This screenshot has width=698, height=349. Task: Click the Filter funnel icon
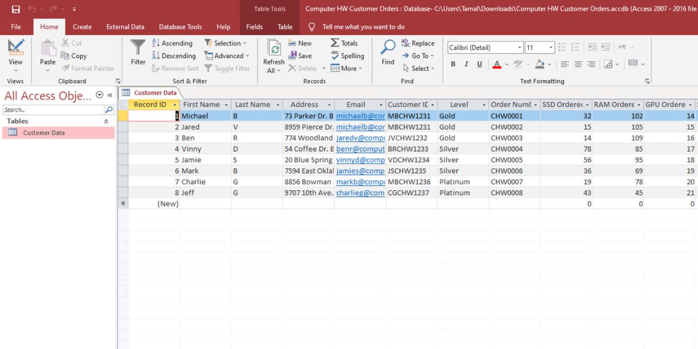click(138, 49)
